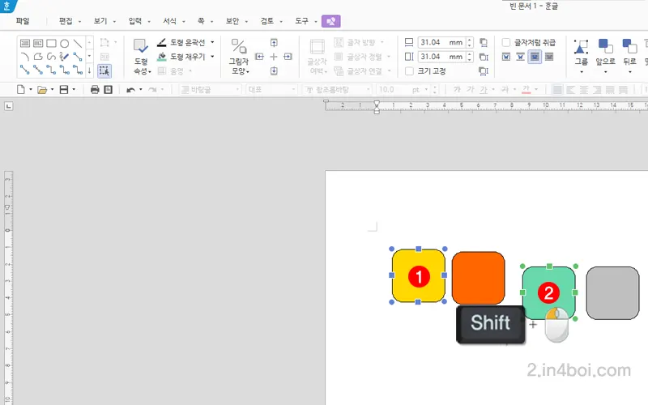Select the highlighted third wrap option icon
This screenshot has height=405, width=648.
tap(535, 57)
